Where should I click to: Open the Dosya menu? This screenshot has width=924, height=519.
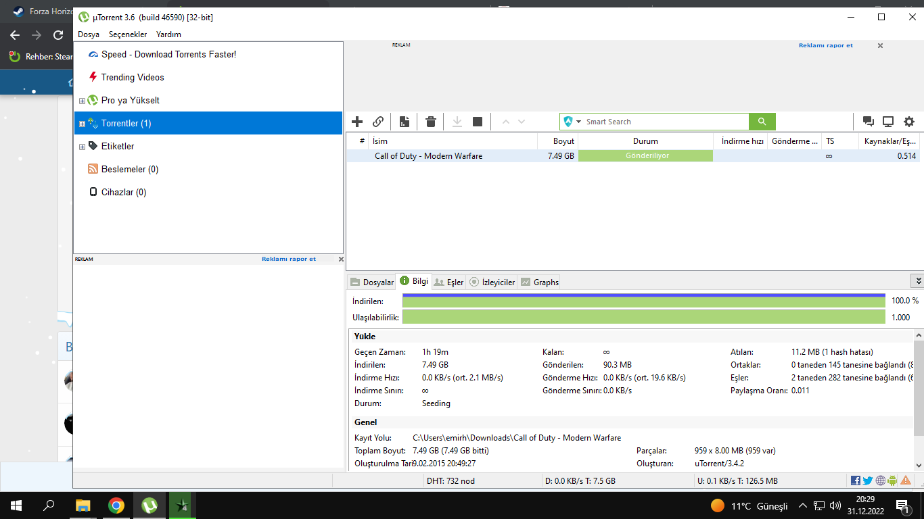point(89,34)
